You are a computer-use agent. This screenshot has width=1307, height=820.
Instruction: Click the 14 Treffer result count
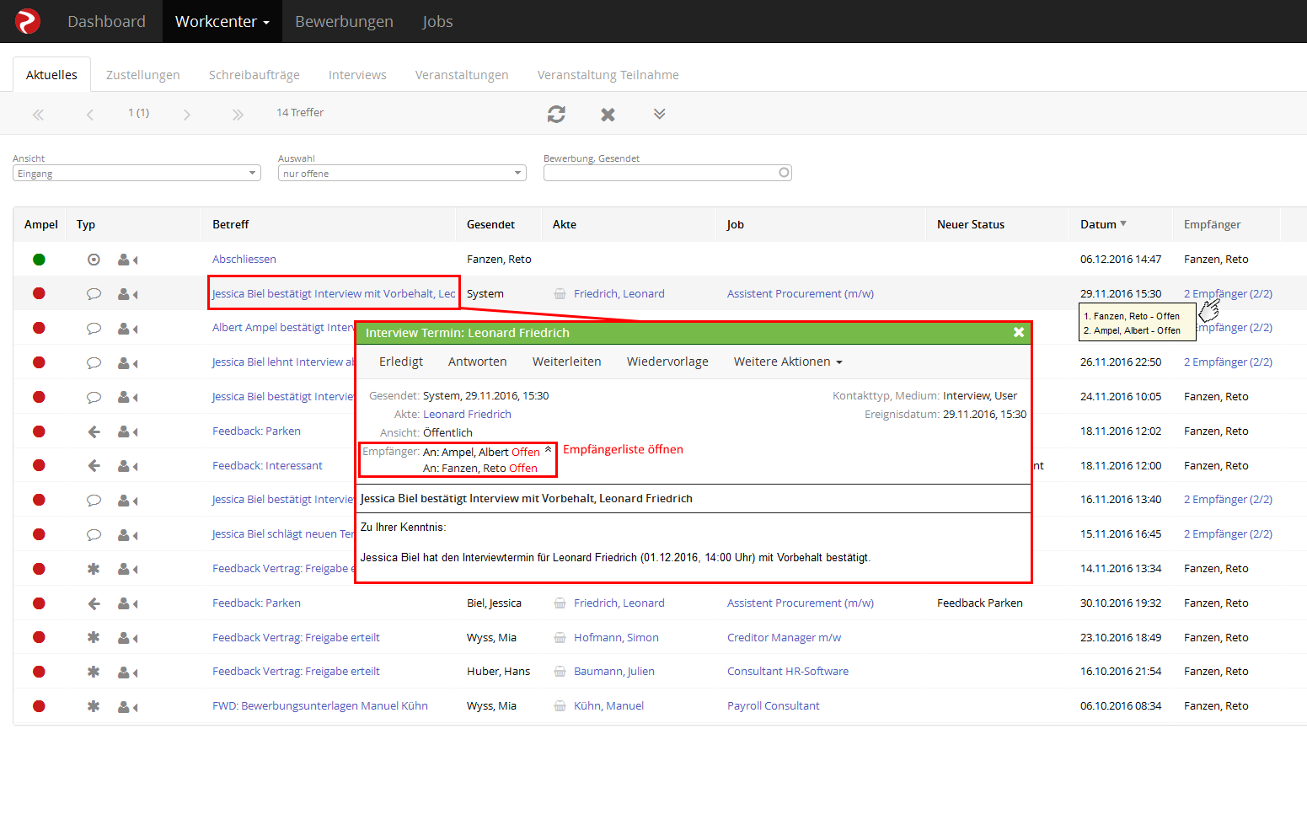point(300,113)
